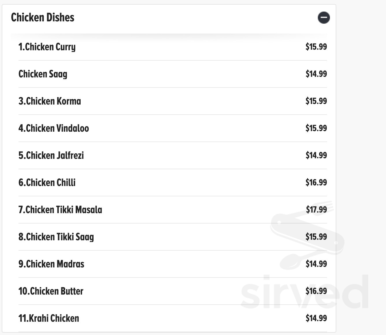Pick the 5.Chicken Jalfrezi item

pos(51,155)
